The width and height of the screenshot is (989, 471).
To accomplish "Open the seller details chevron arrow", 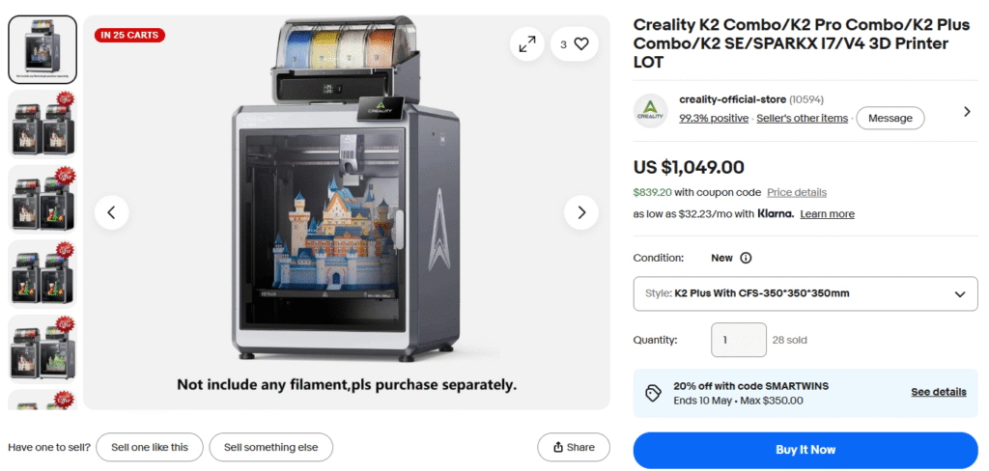I will click(967, 111).
